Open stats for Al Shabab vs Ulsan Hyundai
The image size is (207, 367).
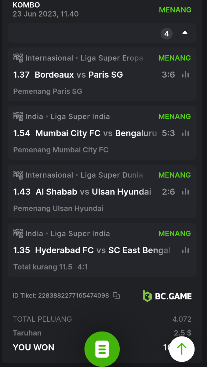(x=185, y=192)
